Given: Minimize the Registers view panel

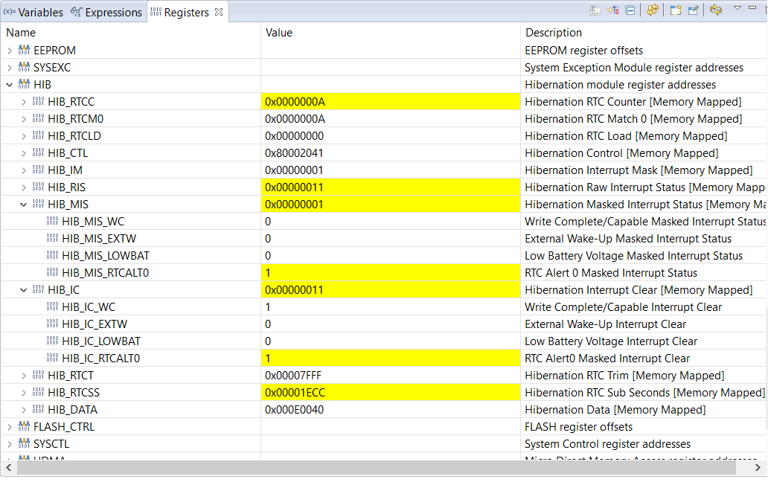Looking at the screenshot, I should click(x=752, y=8).
